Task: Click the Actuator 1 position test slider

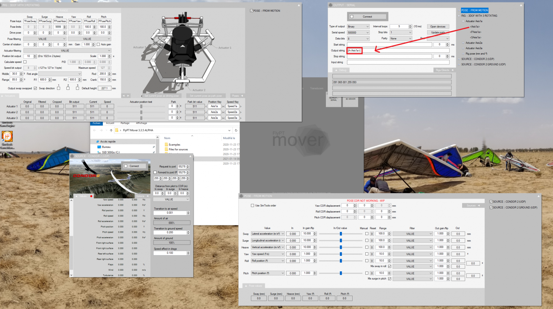Action: point(141,106)
